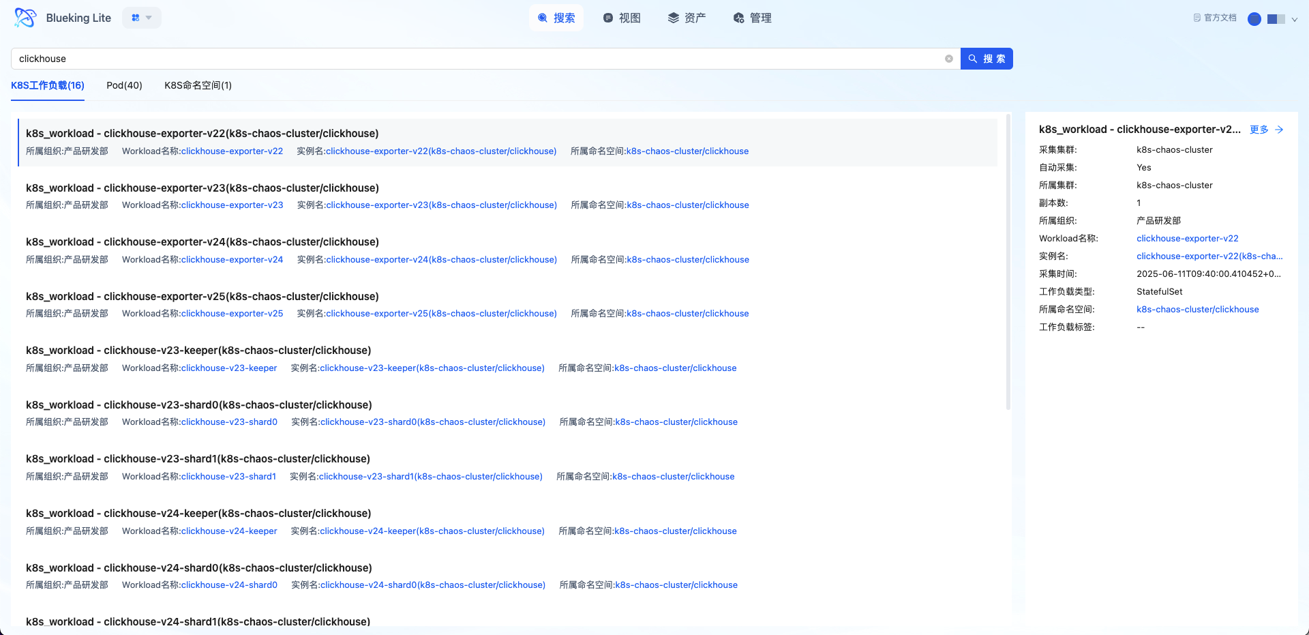Select the clickhouse-exporter-v25 result title
The width and height of the screenshot is (1309, 635).
[x=202, y=296]
